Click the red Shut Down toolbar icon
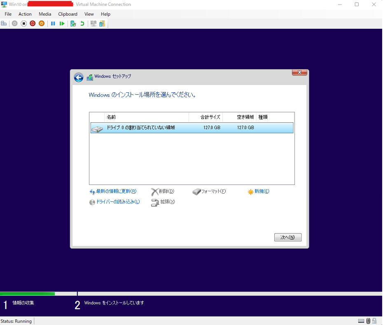The image size is (383, 325). coord(33,23)
